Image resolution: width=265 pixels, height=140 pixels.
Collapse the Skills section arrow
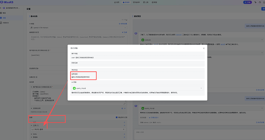point(31,134)
